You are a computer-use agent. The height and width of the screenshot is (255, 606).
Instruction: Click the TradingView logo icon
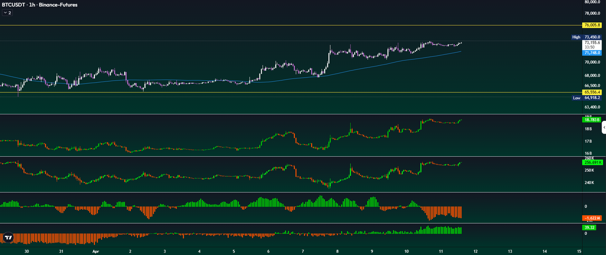coord(8,237)
